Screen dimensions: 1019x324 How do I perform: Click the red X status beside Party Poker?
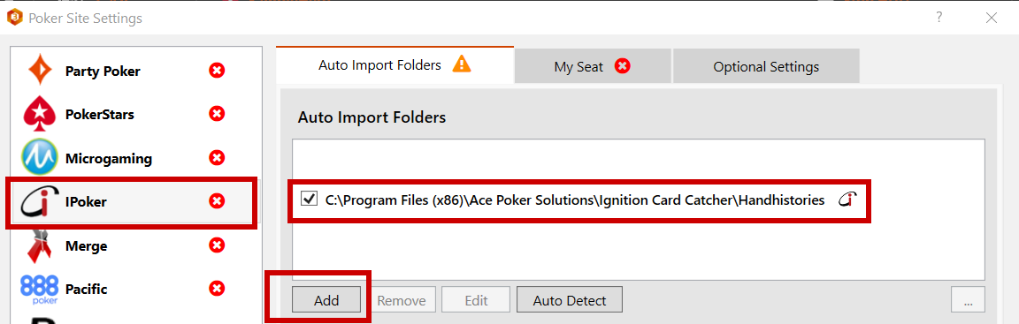point(217,70)
